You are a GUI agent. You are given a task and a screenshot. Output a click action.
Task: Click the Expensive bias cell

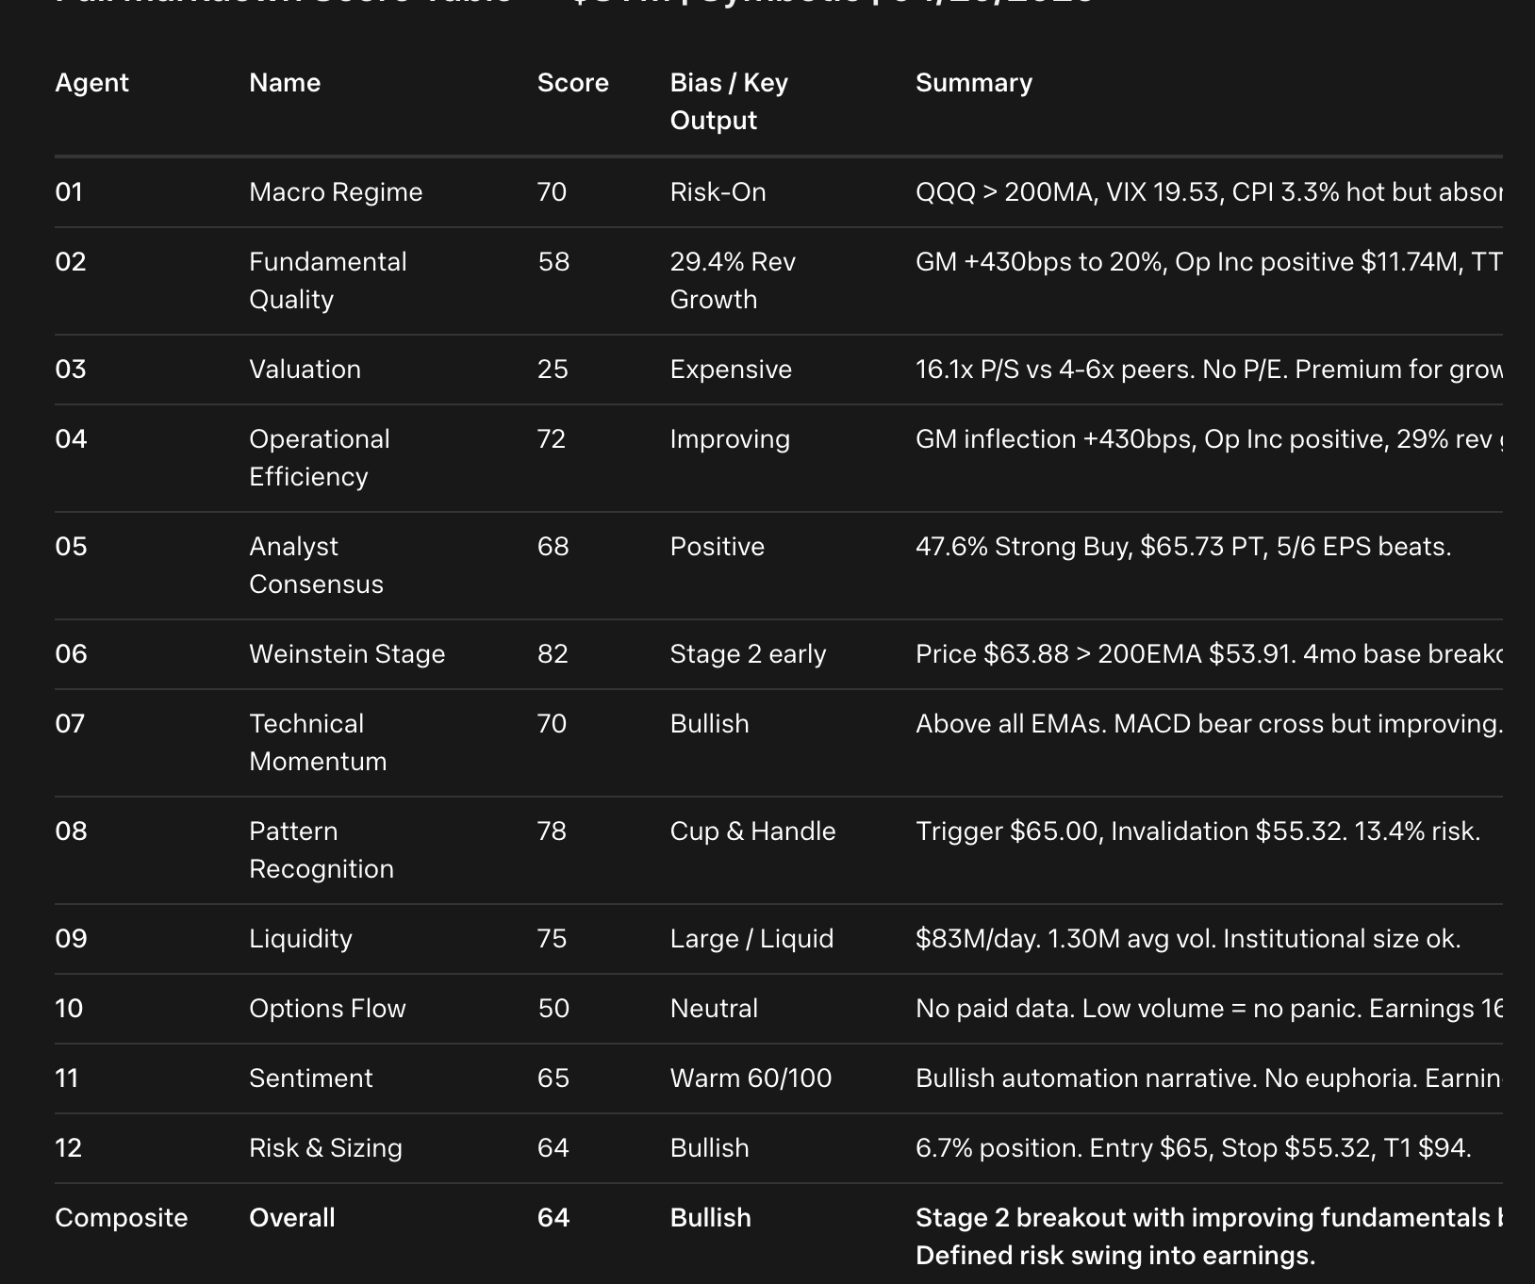click(731, 370)
